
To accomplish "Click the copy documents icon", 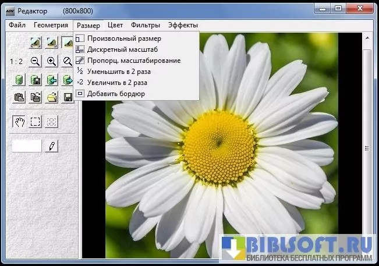I will click(36, 97).
